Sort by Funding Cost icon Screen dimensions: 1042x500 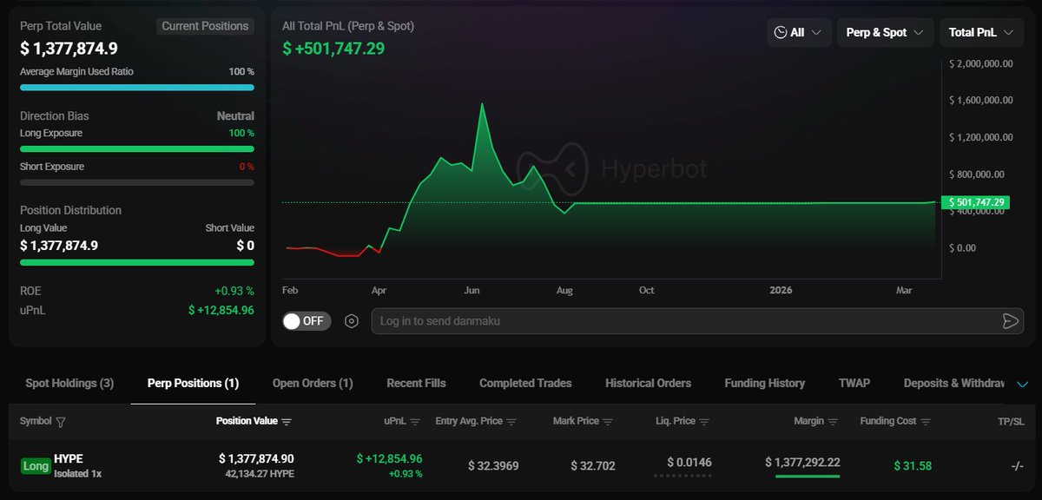click(926, 422)
